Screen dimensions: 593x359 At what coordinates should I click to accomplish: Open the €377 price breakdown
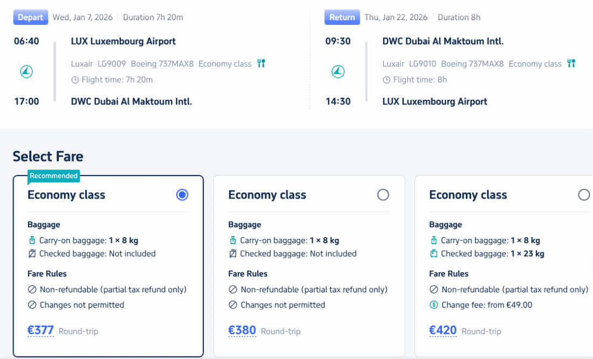pos(41,330)
